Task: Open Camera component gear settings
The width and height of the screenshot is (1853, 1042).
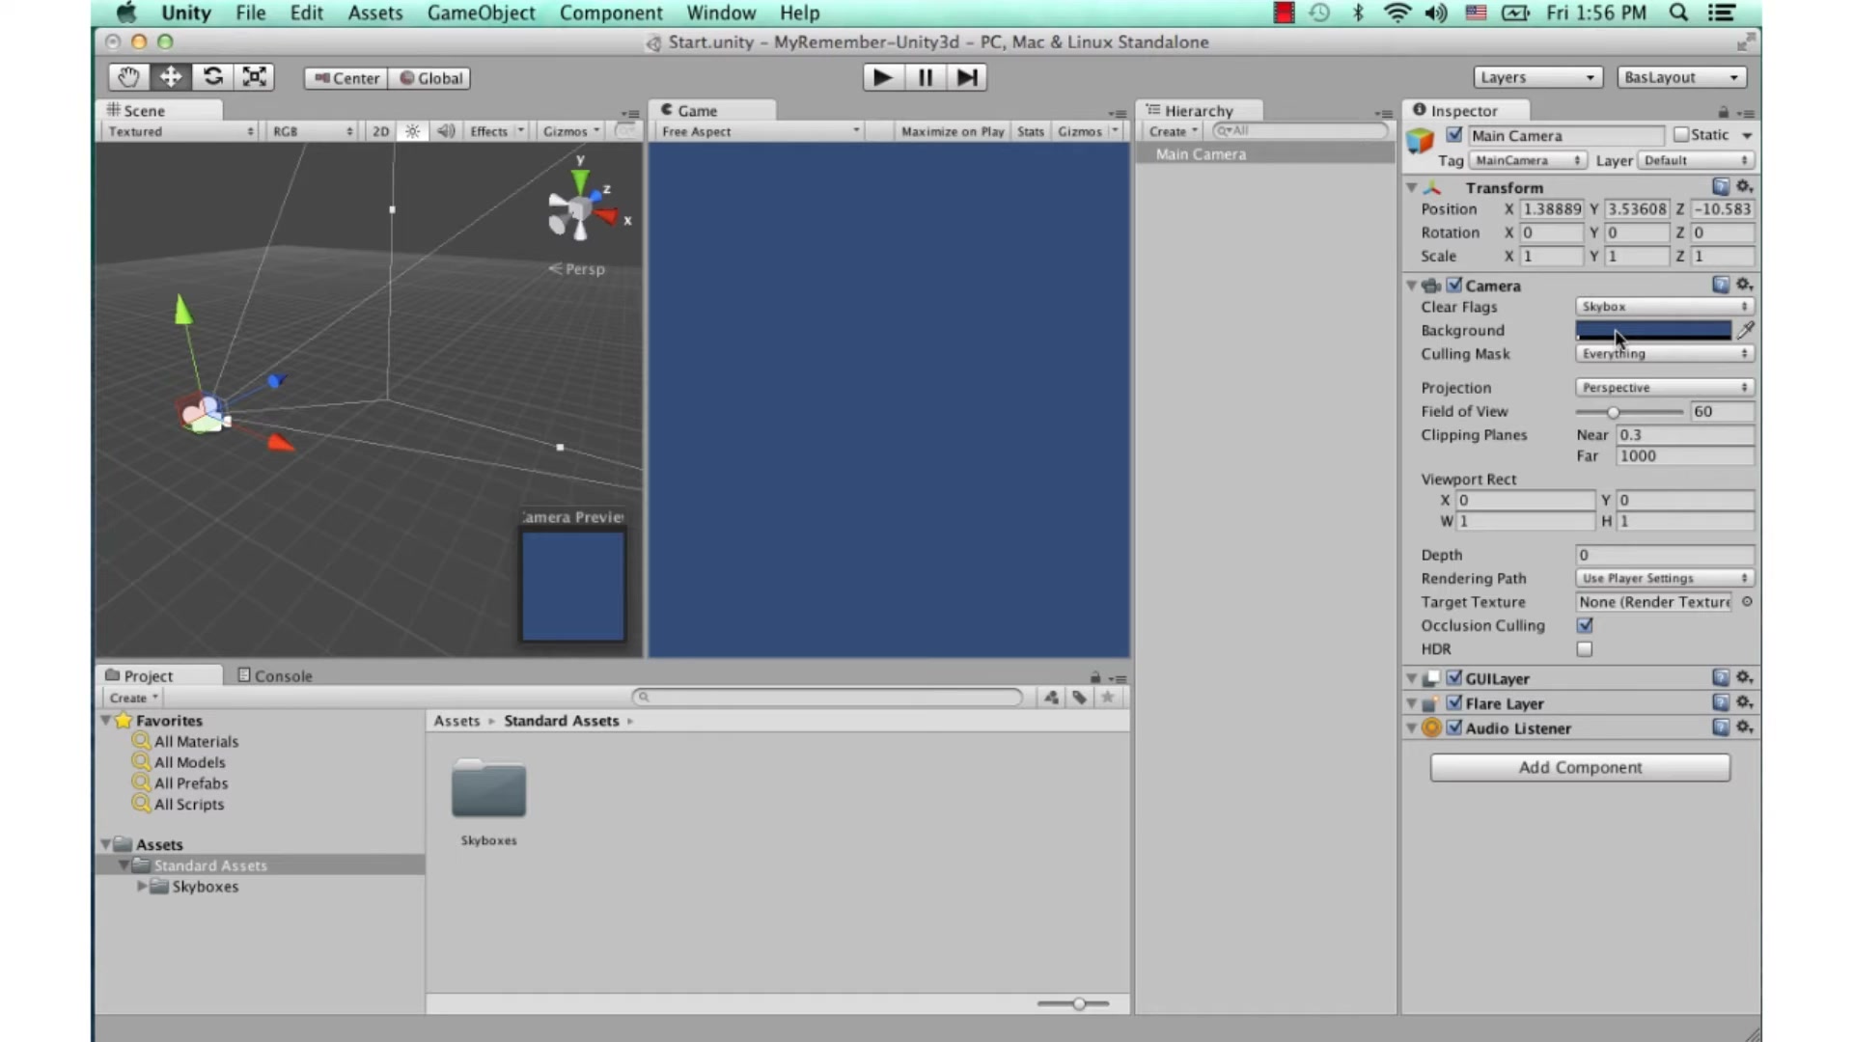Action: click(x=1745, y=285)
